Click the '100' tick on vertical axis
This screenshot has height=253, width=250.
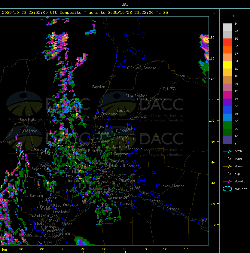pyautogui.click(x=212, y=121)
